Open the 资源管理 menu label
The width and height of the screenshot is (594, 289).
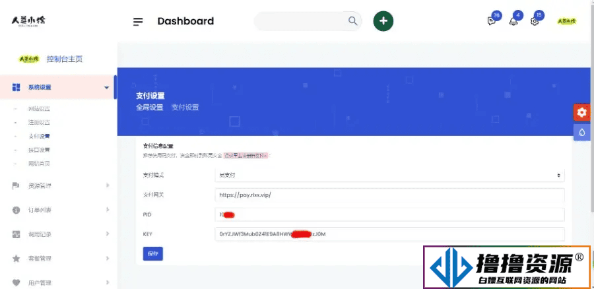pos(40,186)
